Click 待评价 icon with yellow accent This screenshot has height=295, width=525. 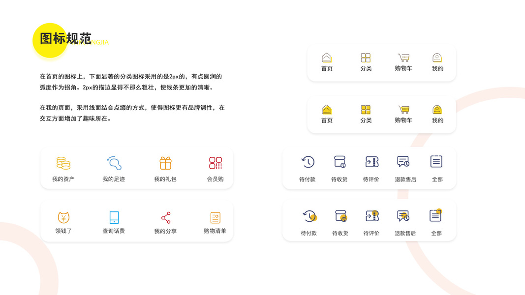372,216
